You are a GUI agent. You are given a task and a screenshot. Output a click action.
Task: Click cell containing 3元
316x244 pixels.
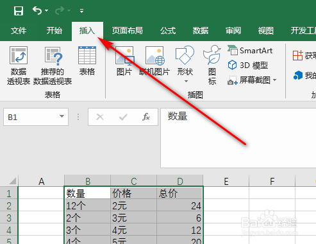[x=134, y=218]
